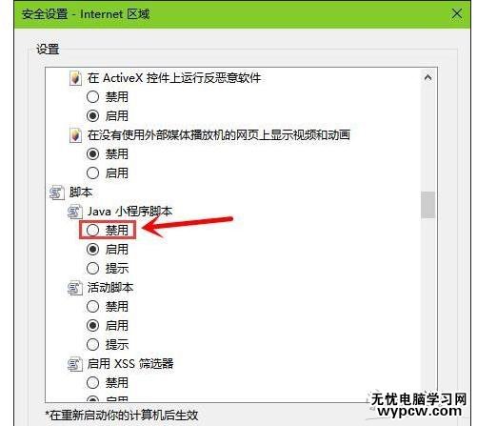
Task: Close the 安全设置 Internet 区域 dialog
Action: [457, 13]
